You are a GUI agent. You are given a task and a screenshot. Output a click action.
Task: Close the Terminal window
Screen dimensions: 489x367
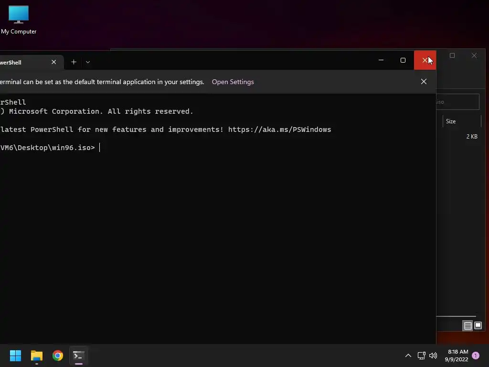tap(425, 60)
